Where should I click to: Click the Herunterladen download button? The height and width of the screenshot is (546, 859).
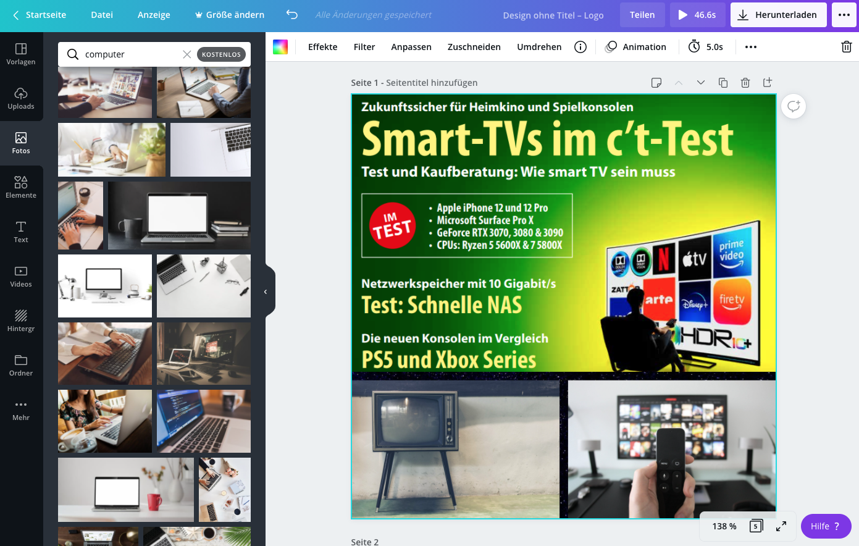779,15
